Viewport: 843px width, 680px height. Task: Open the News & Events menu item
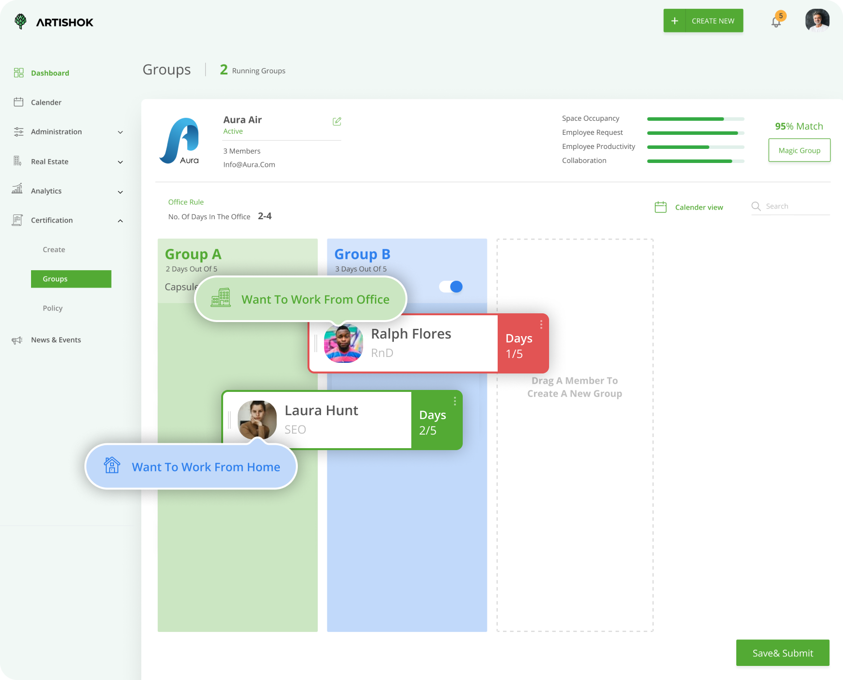(x=56, y=340)
